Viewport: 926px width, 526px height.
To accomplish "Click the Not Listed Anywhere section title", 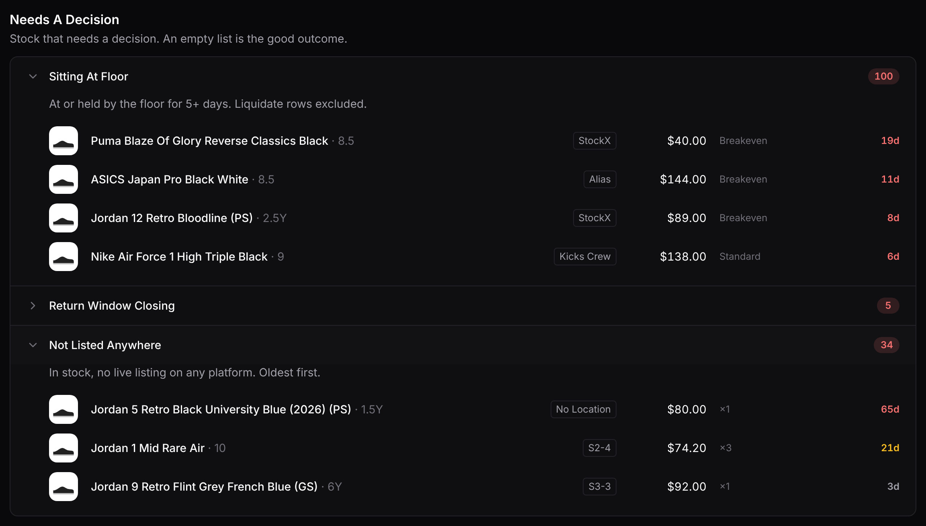I will (x=105, y=345).
